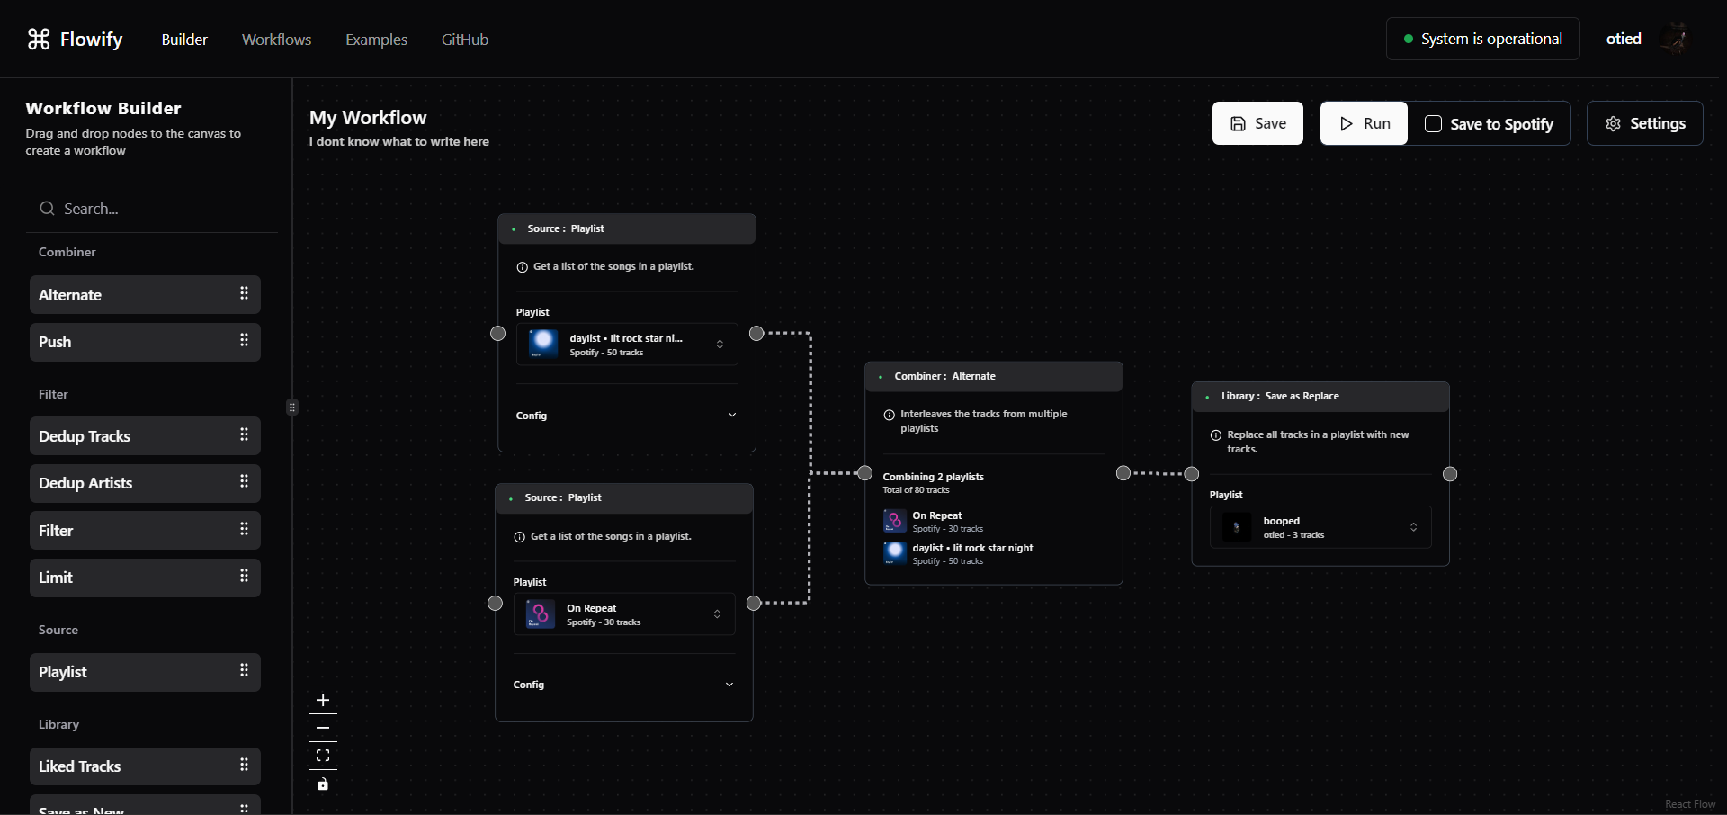Click the booped playlist cover thumbnail
This screenshot has width=1727, height=815.
click(1237, 527)
